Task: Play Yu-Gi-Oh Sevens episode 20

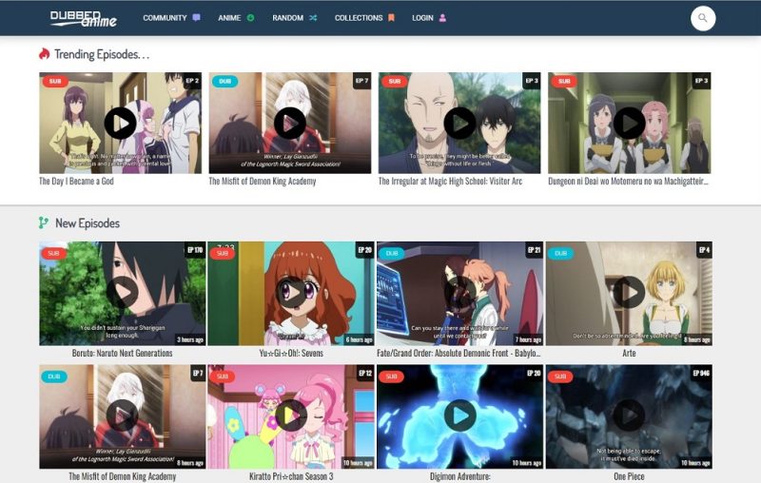Action: [x=291, y=293]
